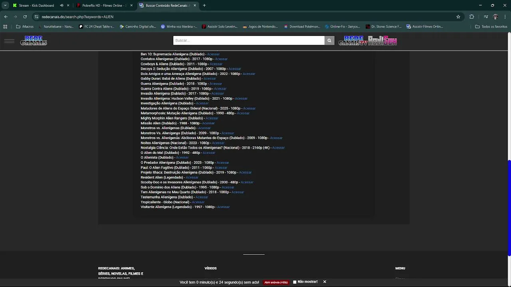The image size is (511, 287).
Task: Open the RedeCanais TV logo link
Action: [x=353, y=41]
